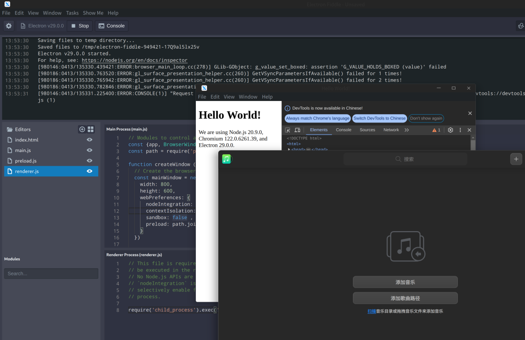Viewport: 525px width, 340px height.
Task: Click the import music illustration icon
Action: 406,246
